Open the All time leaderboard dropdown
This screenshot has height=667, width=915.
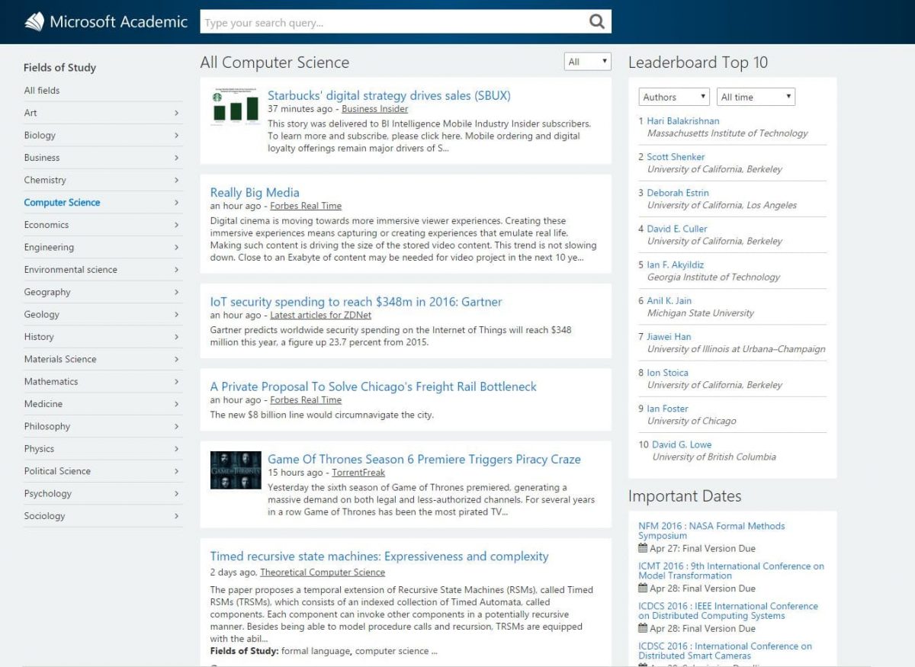coord(756,97)
